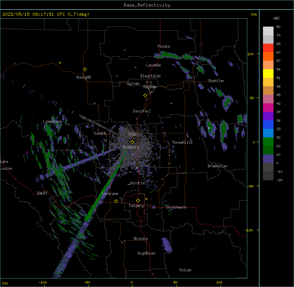Image resolution: width=294 pixels, height=287 pixels.
Task: Click the Airdrie city label
Action: point(138,183)
